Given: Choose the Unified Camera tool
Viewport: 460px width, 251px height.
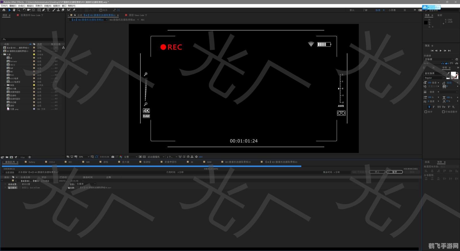Looking at the screenshot, I should [x=29, y=10].
